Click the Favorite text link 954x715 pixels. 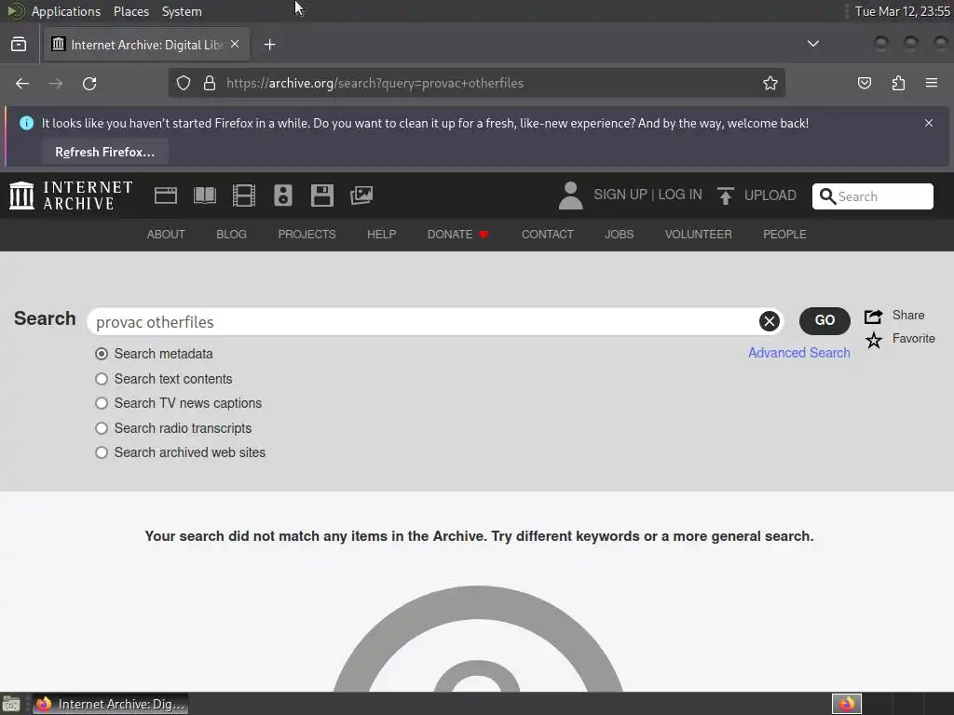pos(913,339)
